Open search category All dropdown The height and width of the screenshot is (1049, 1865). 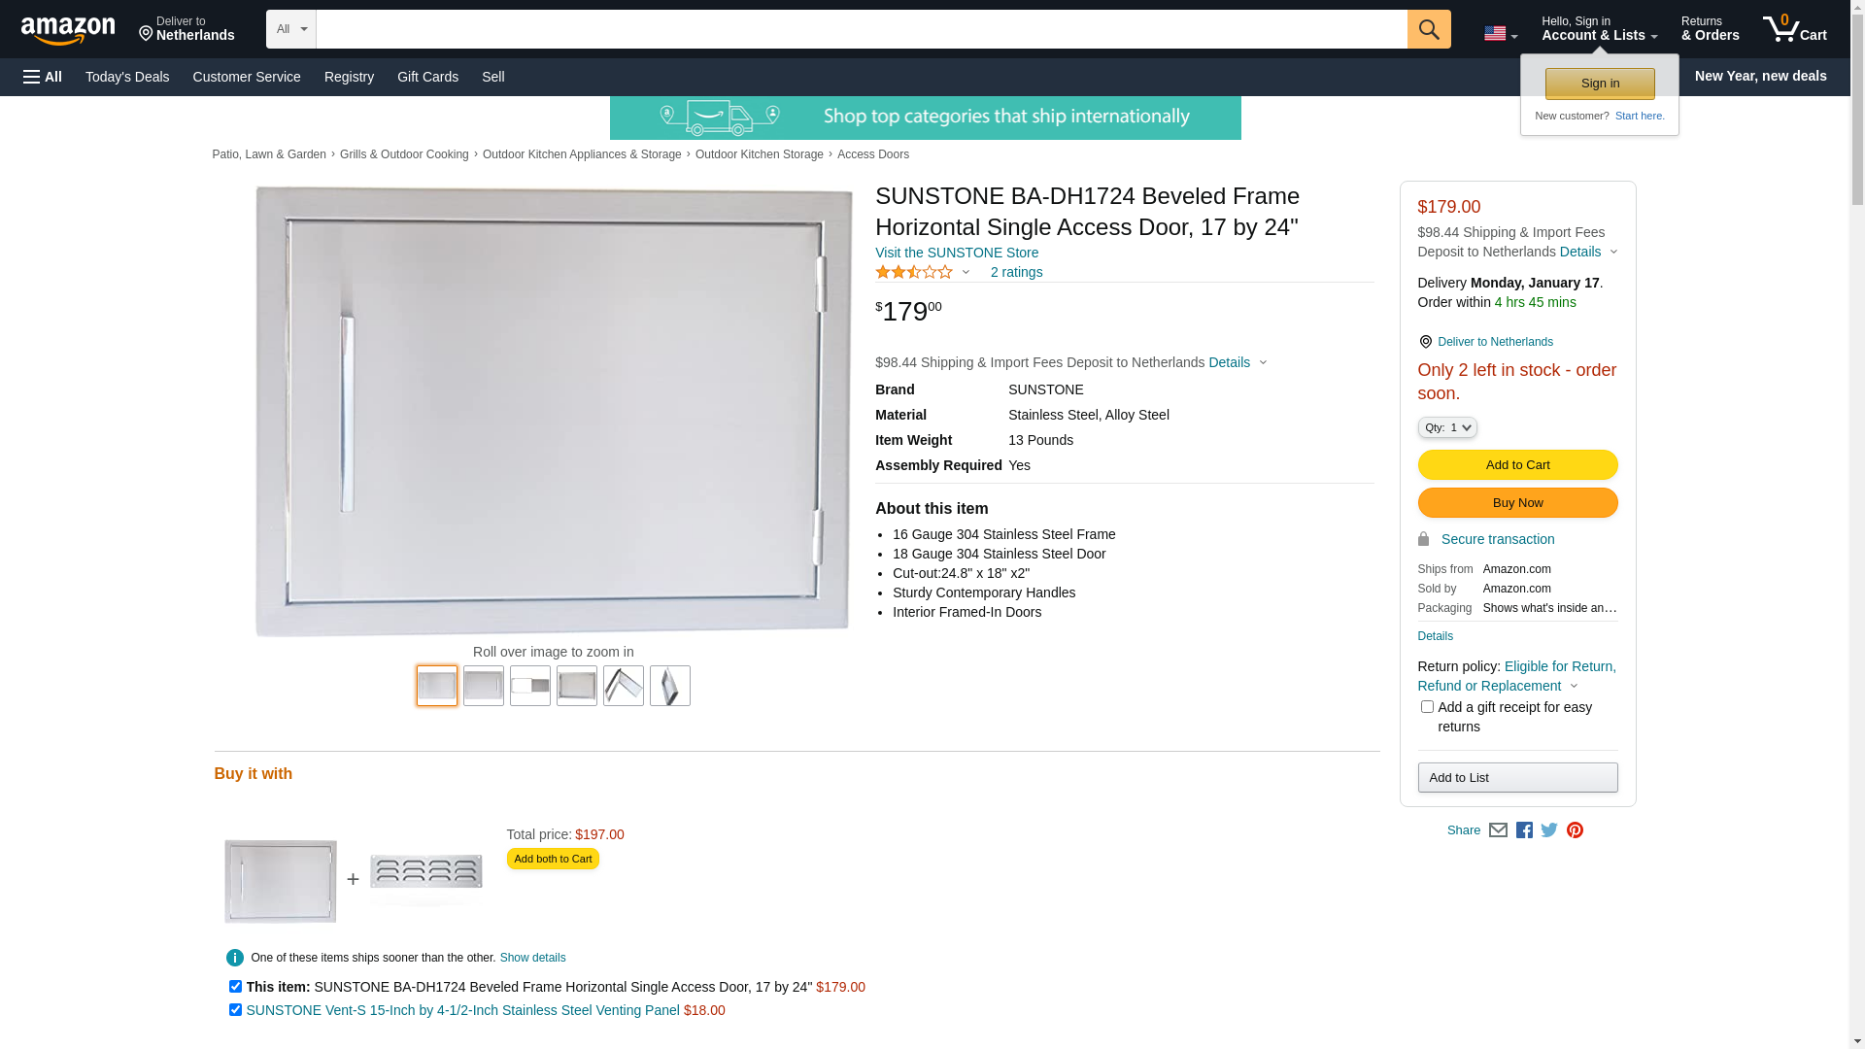pos(290,29)
